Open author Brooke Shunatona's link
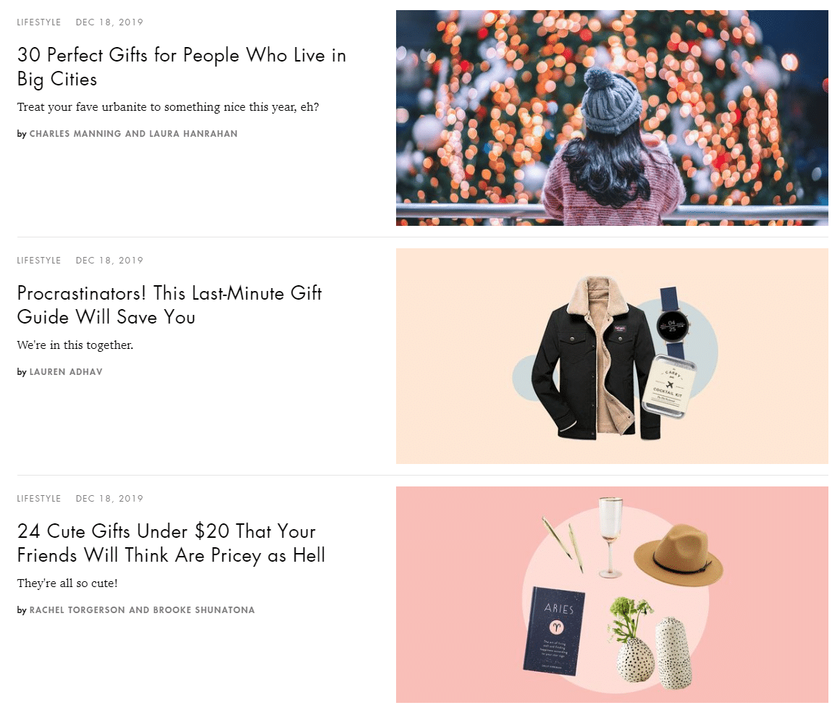840x713 pixels. 203,609
